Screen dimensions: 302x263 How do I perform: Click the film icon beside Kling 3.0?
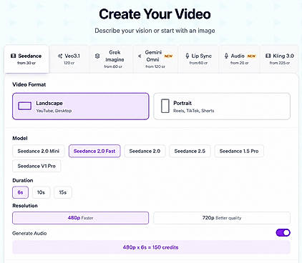(268, 56)
